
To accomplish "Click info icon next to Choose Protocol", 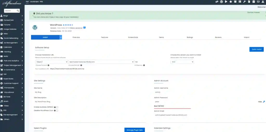I will pyautogui.click(x=48, y=65).
